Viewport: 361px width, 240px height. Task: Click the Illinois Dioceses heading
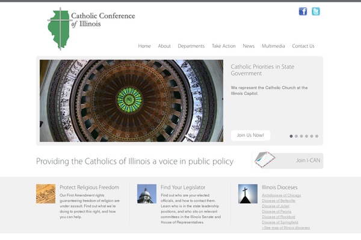coord(280,187)
